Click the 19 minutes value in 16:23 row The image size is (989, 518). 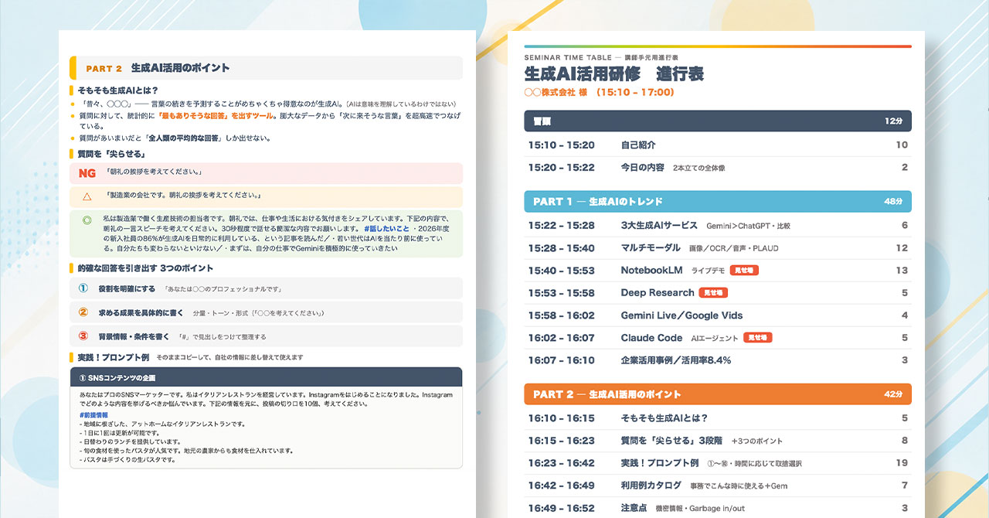point(902,463)
